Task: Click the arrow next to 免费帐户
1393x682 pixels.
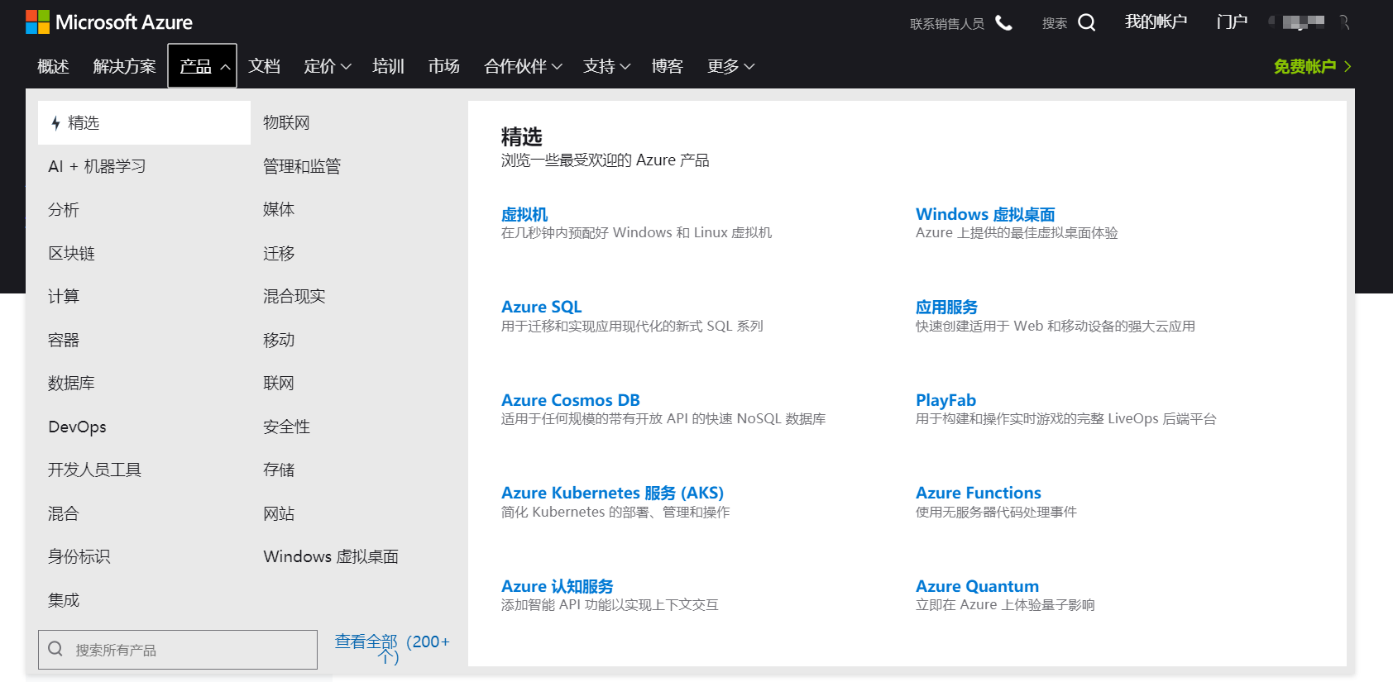Action: pyautogui.click(x=1348, y=66)
